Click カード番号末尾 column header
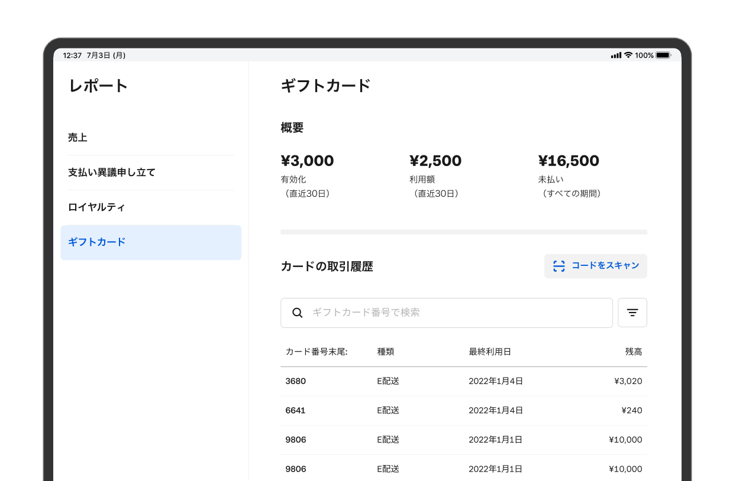Image resolution: width=736 pixels, height=481 pixels. click(317, 352)
